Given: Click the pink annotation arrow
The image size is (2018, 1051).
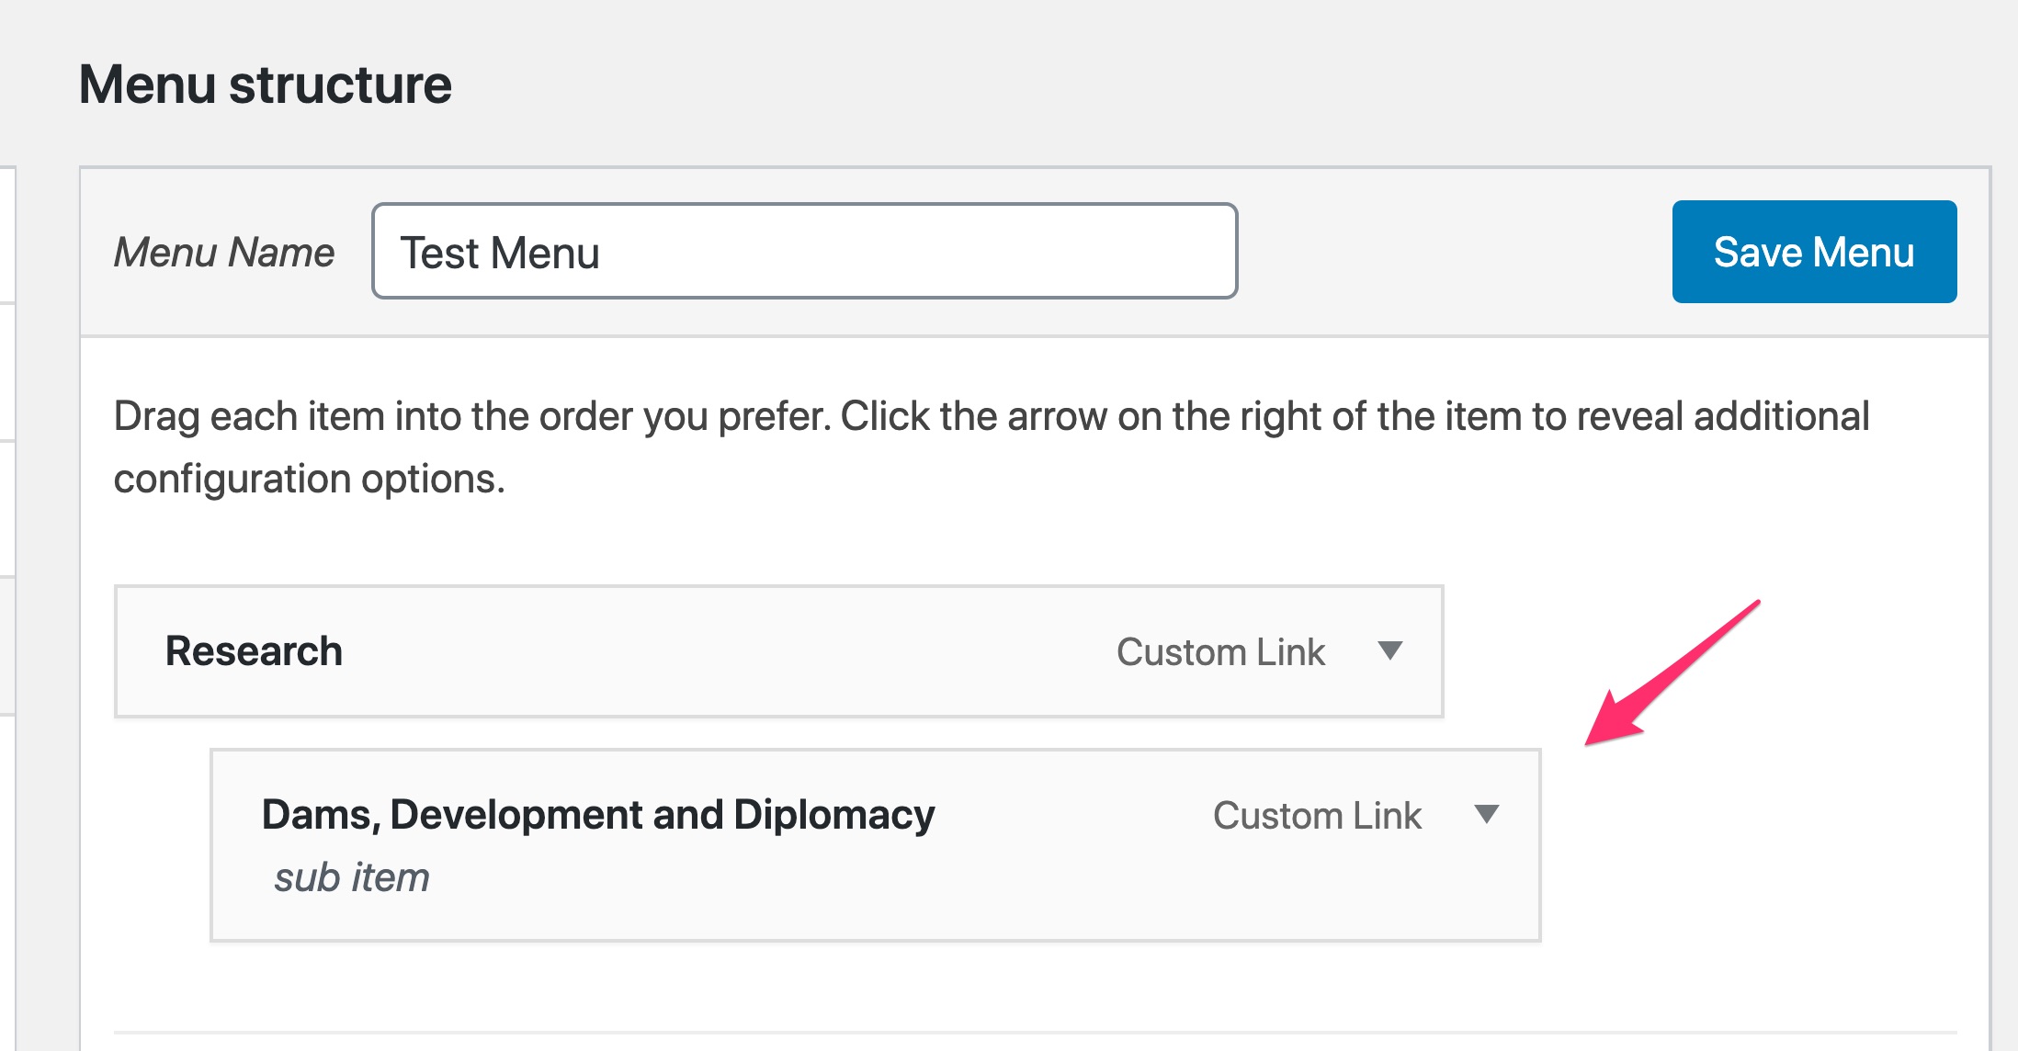Looking at the screenshot, I should coord(1672,672).
